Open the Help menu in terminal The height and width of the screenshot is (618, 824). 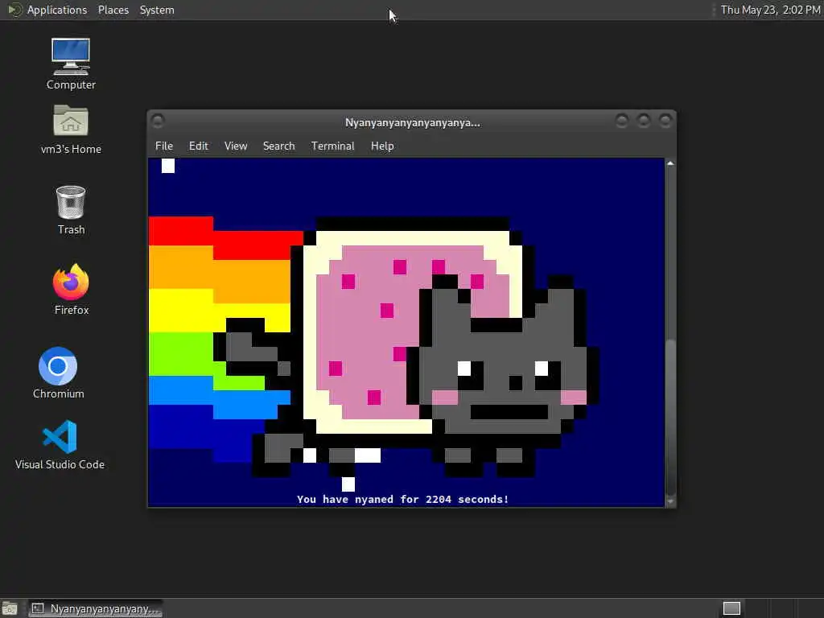(382, 146)
